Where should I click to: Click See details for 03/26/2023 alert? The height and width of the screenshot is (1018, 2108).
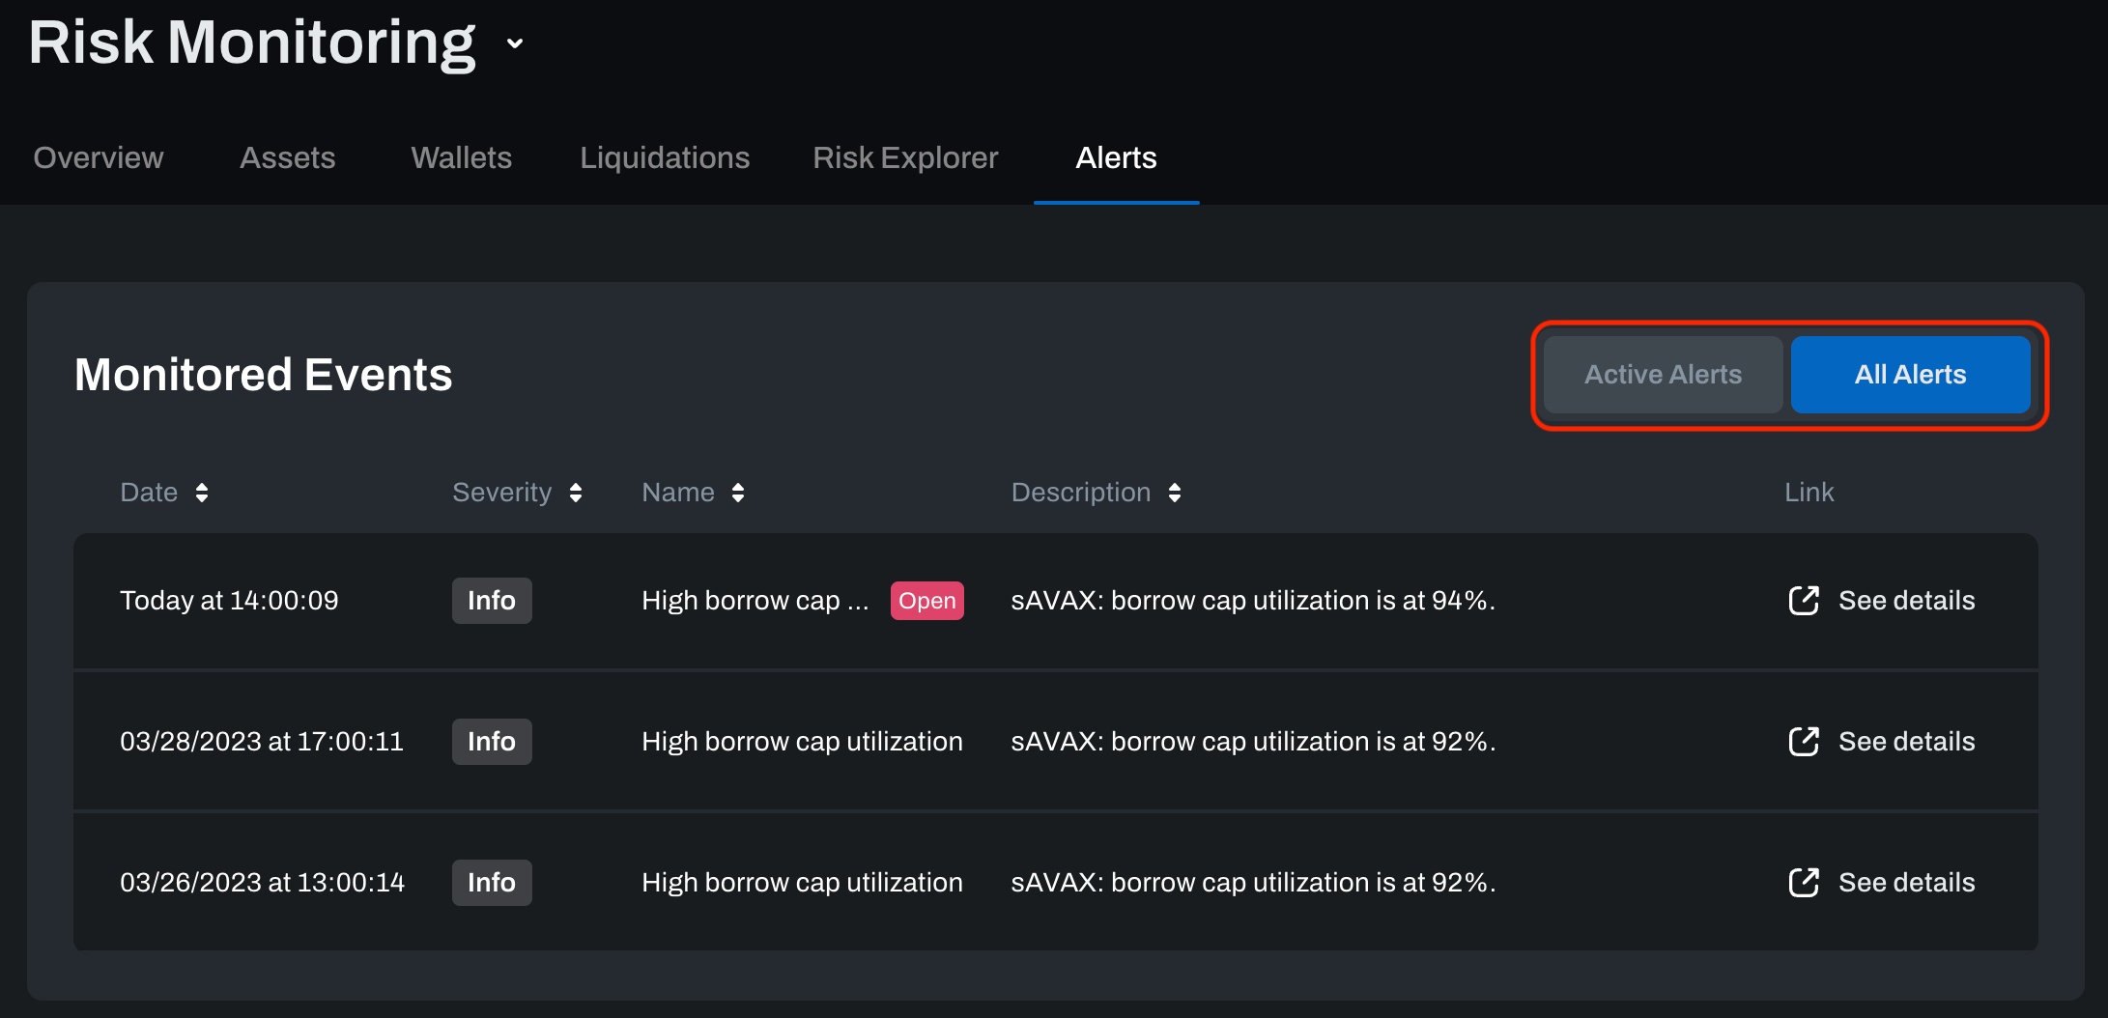point(1906,883)
